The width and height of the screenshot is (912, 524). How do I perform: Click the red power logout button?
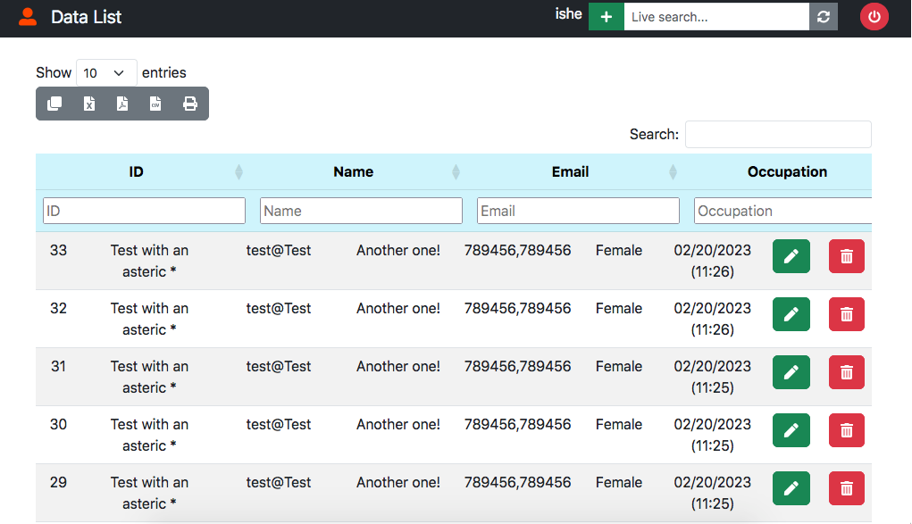click(874, 17)
